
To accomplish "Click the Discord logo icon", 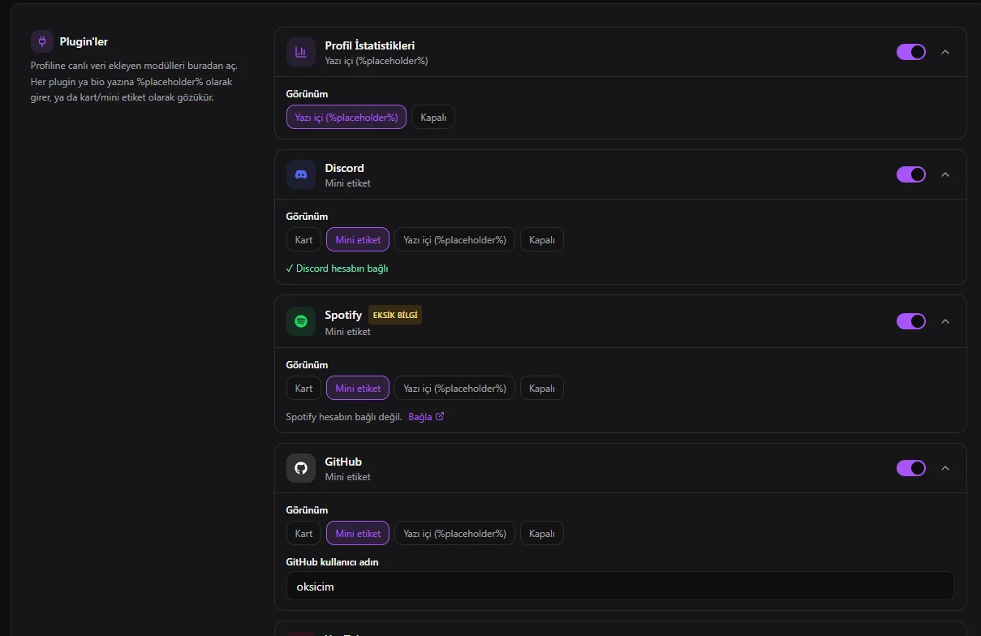I will 301,174.
